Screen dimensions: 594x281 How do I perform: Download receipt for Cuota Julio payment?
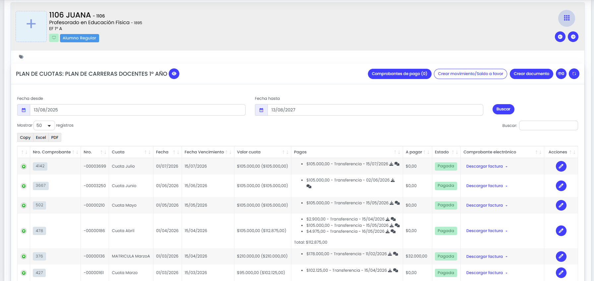point(391,164)
